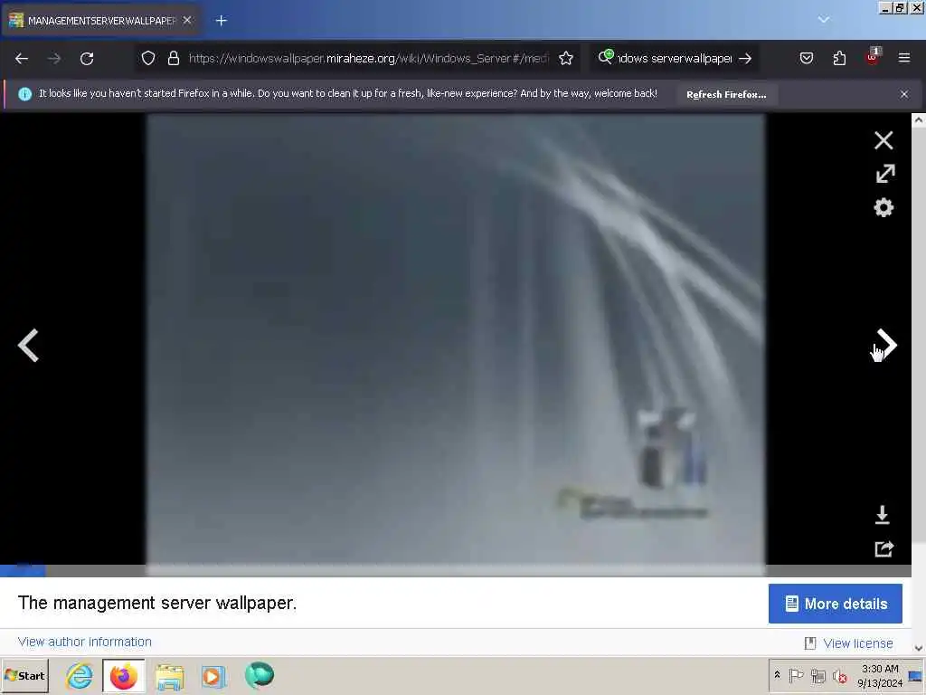
Task: Follow the View license link
Action: (x=857, y=643)
